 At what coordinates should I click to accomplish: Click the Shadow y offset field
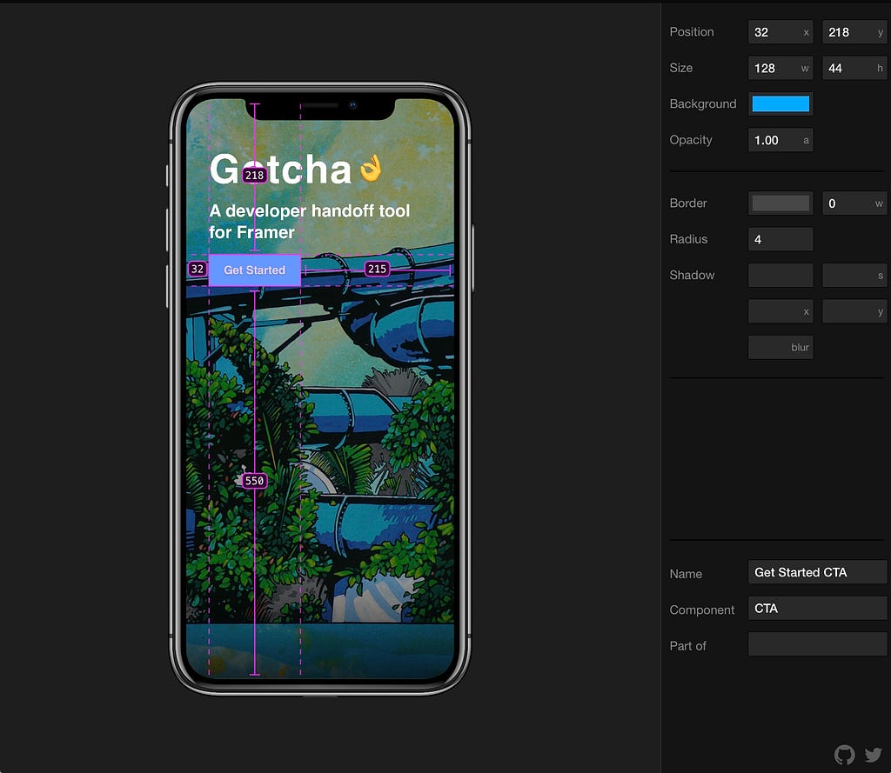[855, 311]
